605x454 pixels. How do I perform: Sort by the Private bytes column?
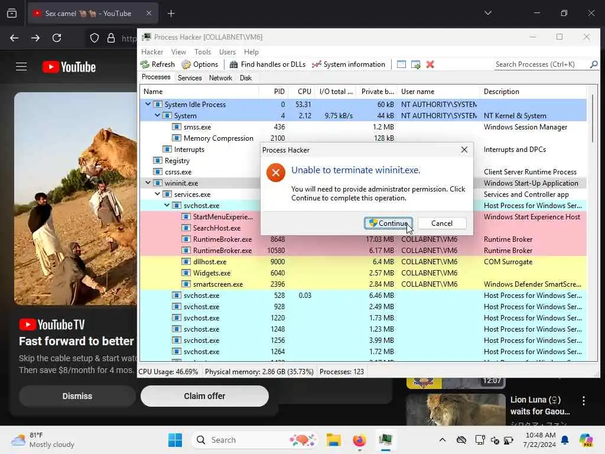pyautogui.click(x=376, y=92)
